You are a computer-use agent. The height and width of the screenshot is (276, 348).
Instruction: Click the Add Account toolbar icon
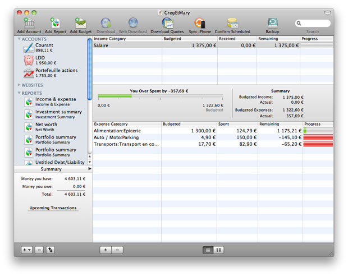(x=29, y=23)
